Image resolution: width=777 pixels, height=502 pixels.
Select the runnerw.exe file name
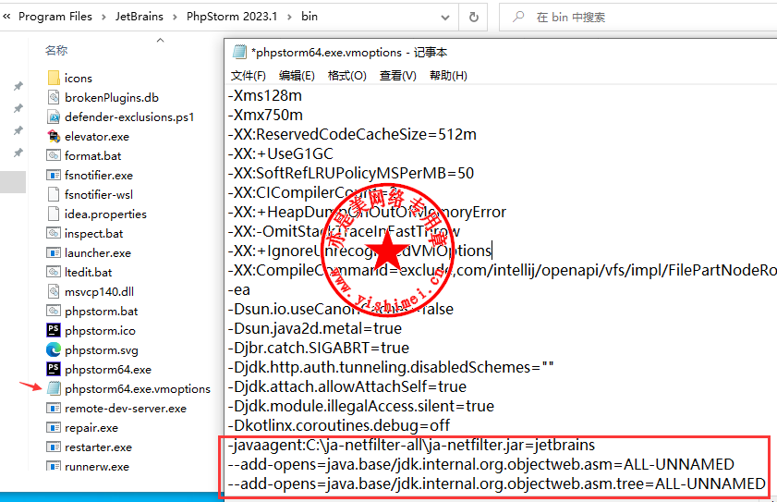[x=97, y=466]
